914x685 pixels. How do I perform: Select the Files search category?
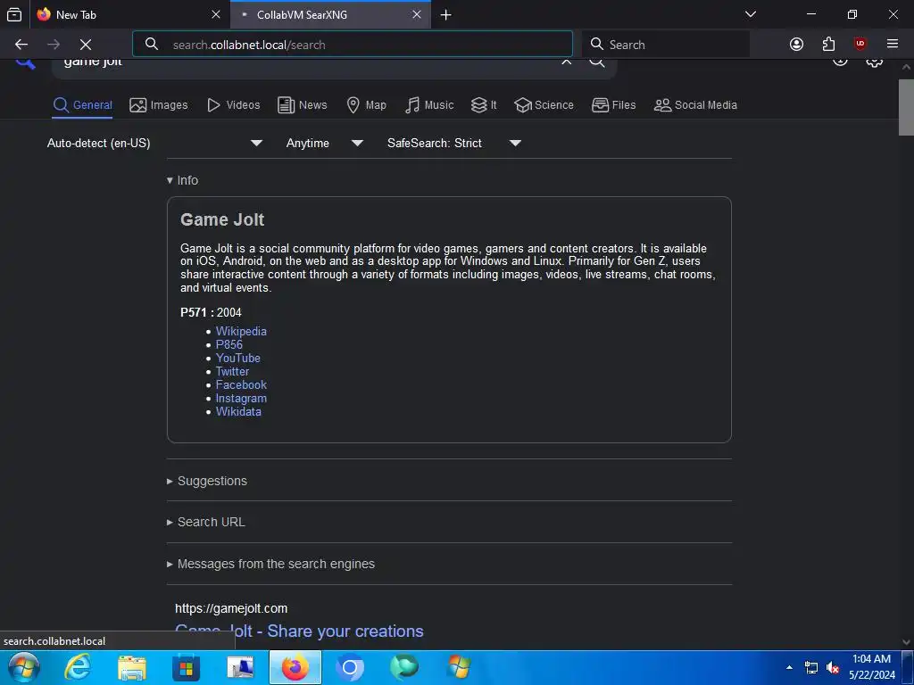(x=614, y=105)
